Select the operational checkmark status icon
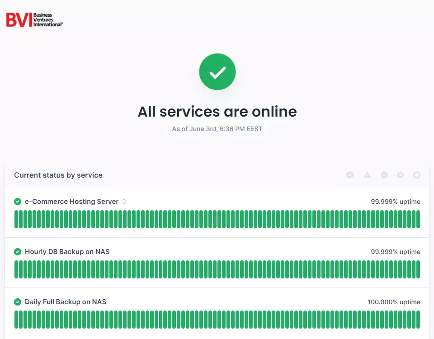Viewport: 434px width, 339px height. [x=350, y=175]
